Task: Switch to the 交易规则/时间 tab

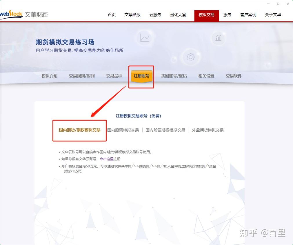Action: pyautogui.click(x=82, y=76)
